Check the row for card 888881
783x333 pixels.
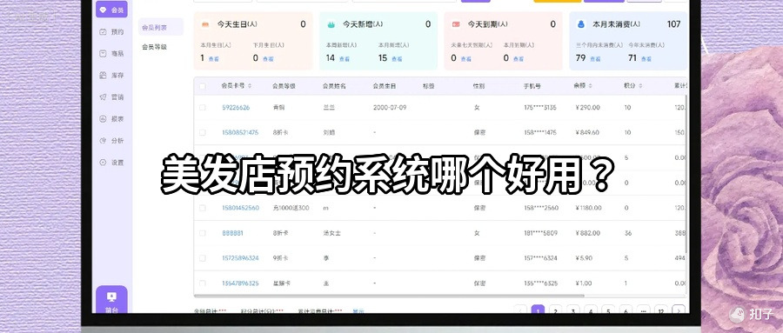[202, 233]
